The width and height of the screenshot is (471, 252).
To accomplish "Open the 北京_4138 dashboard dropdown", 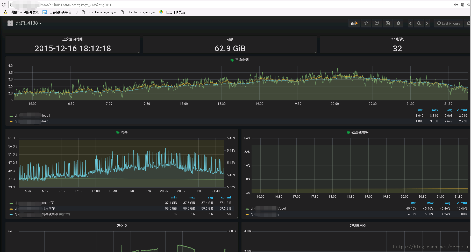I will [29, 23].
